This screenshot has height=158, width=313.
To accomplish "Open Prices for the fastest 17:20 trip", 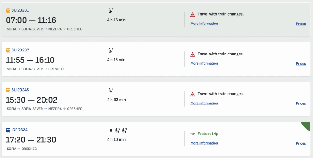I will (301, 143).
